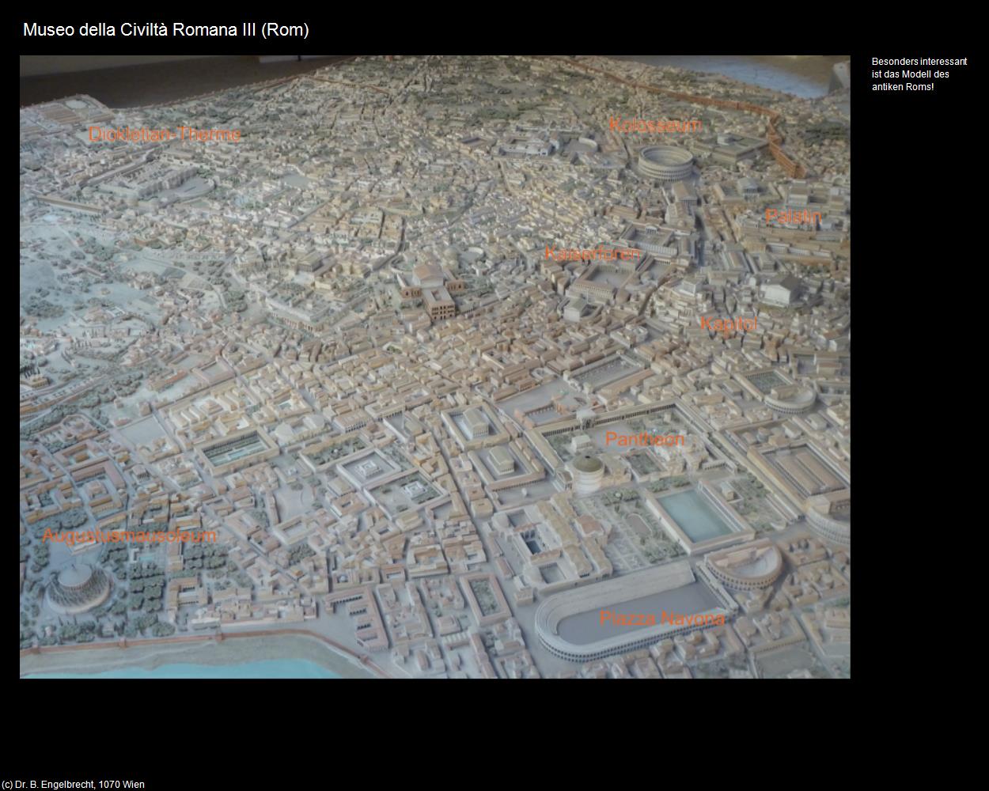Click the 'Pantheon' label on the photo
Screen dimensions: 989x791
point(645,439)
